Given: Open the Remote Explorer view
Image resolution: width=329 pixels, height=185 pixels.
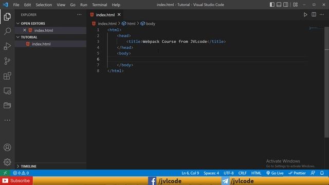Looking at the screenshot, I should pyautogui.click(x=7, y=91).
